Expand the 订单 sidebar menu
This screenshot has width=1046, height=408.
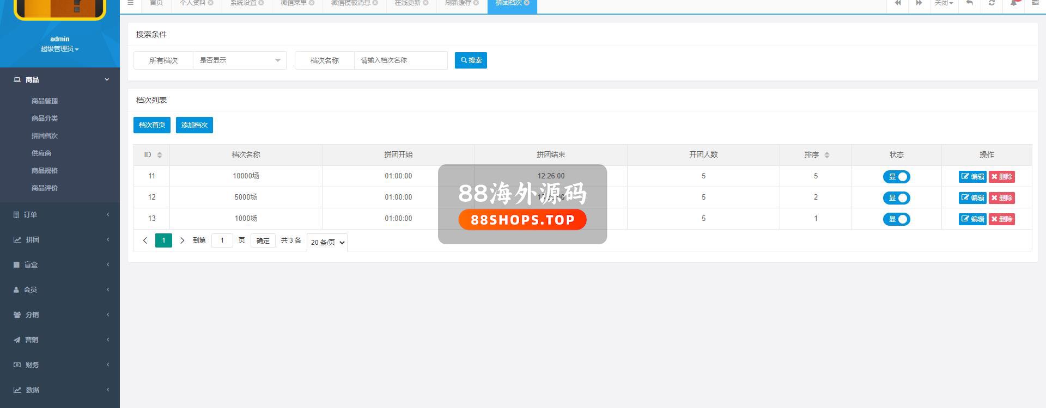point(60,215)
